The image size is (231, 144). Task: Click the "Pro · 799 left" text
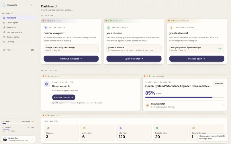click(x=9, y=131)
